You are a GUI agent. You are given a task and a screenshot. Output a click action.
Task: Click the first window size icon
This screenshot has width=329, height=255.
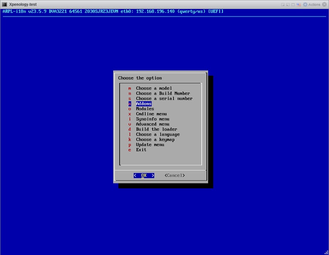(x=283, y=4)
